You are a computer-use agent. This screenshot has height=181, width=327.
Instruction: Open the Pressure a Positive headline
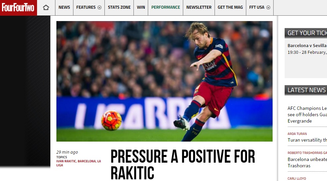183,165
